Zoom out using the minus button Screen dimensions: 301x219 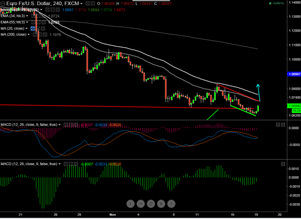tap(141, 204)
